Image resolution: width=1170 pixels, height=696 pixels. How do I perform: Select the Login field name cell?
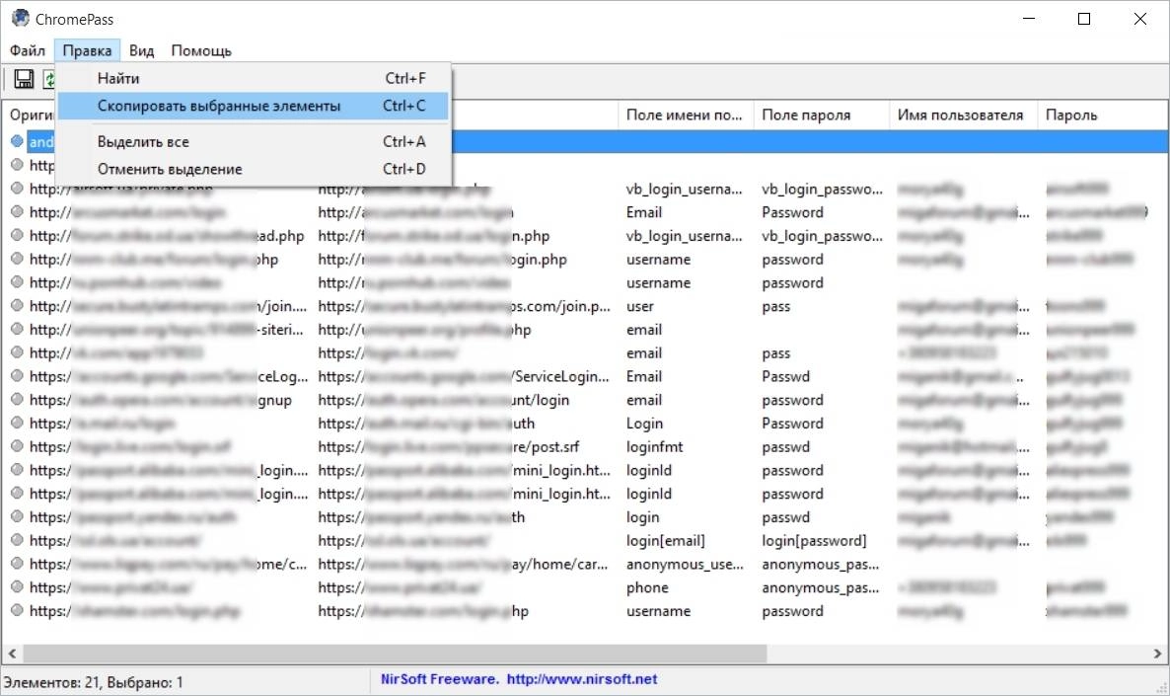click(645, 424)
